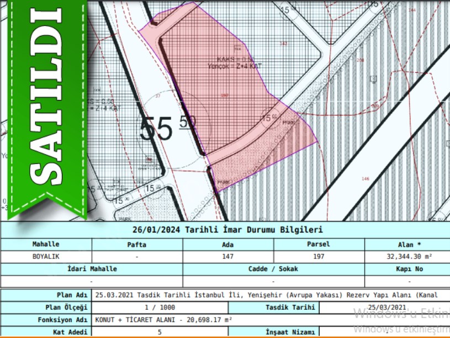This screenshot has width=450, height=338.
Task: Select the Kapı No header
Action: (409, 269)
